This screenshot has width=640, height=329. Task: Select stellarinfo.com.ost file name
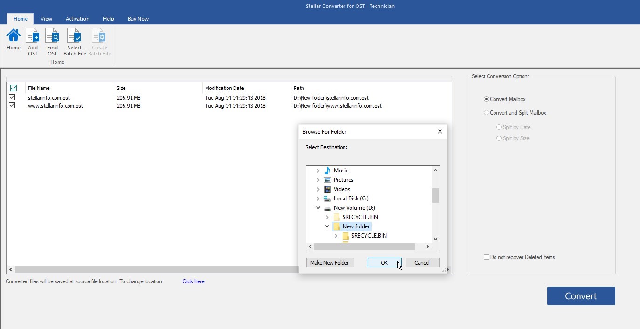pyautogui.click(x=49, y=98)
